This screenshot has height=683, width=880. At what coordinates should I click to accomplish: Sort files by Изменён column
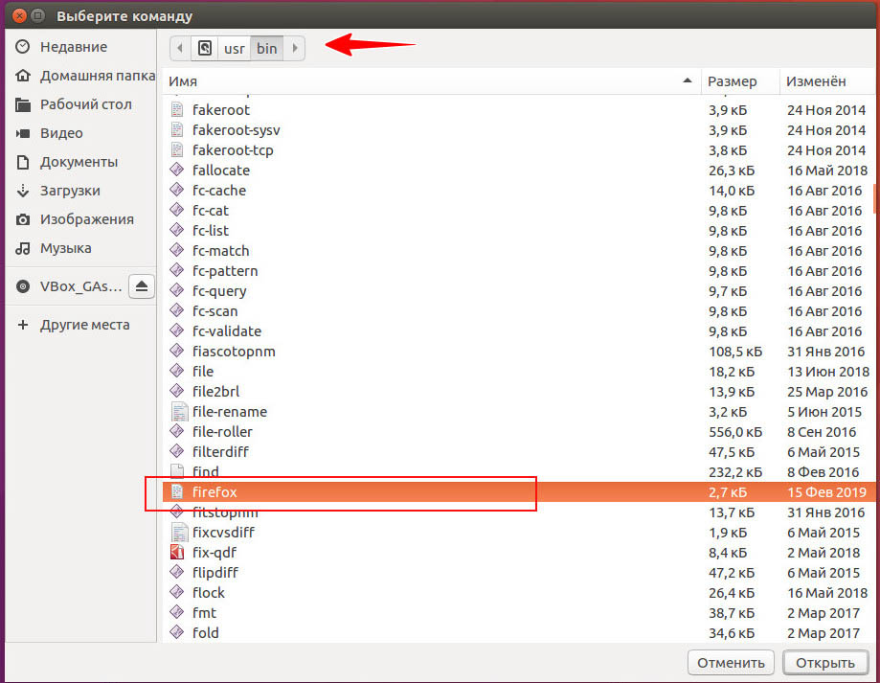pos(827,81)
